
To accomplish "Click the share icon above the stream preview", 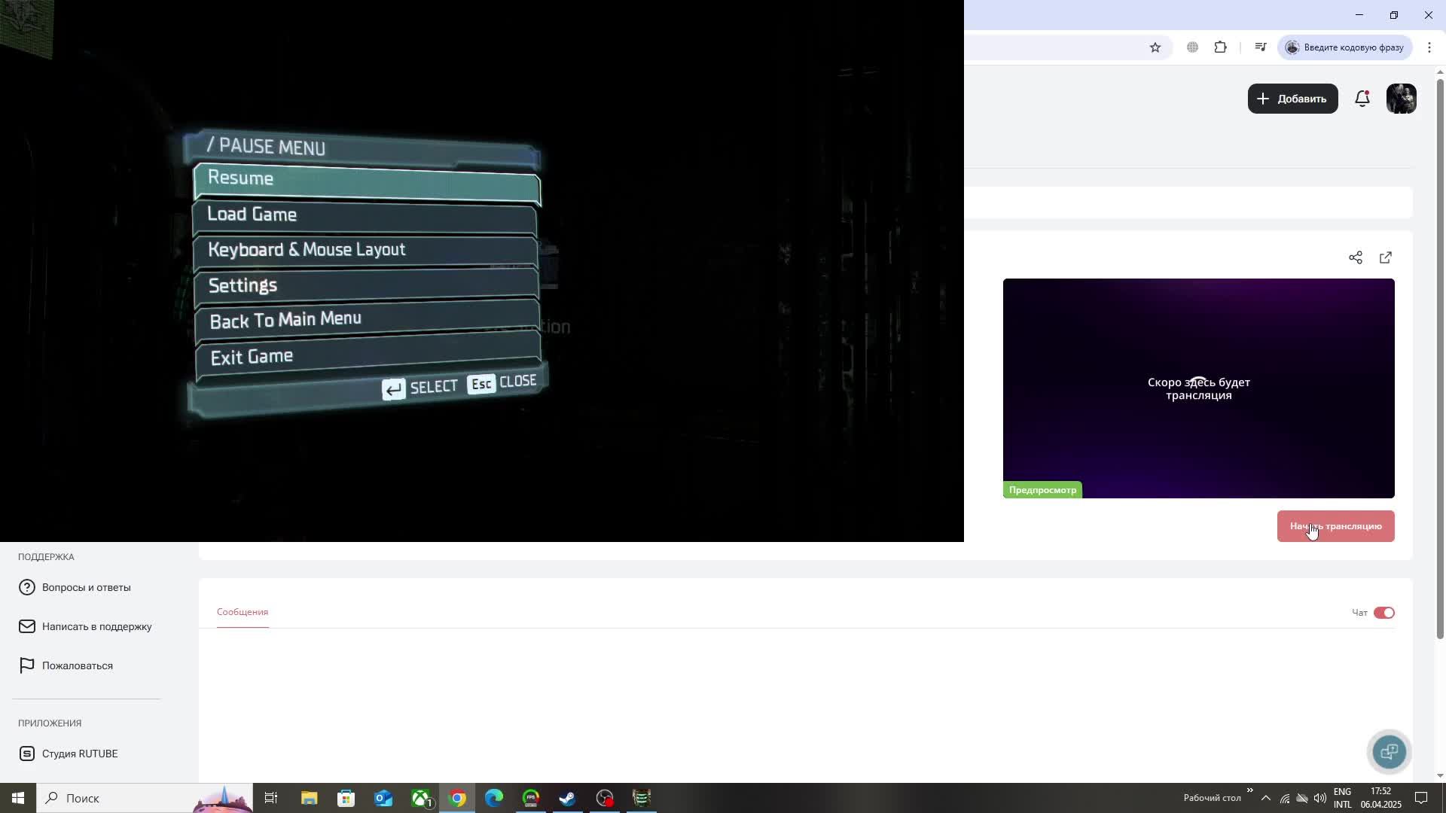I will tap(1355, 258).
